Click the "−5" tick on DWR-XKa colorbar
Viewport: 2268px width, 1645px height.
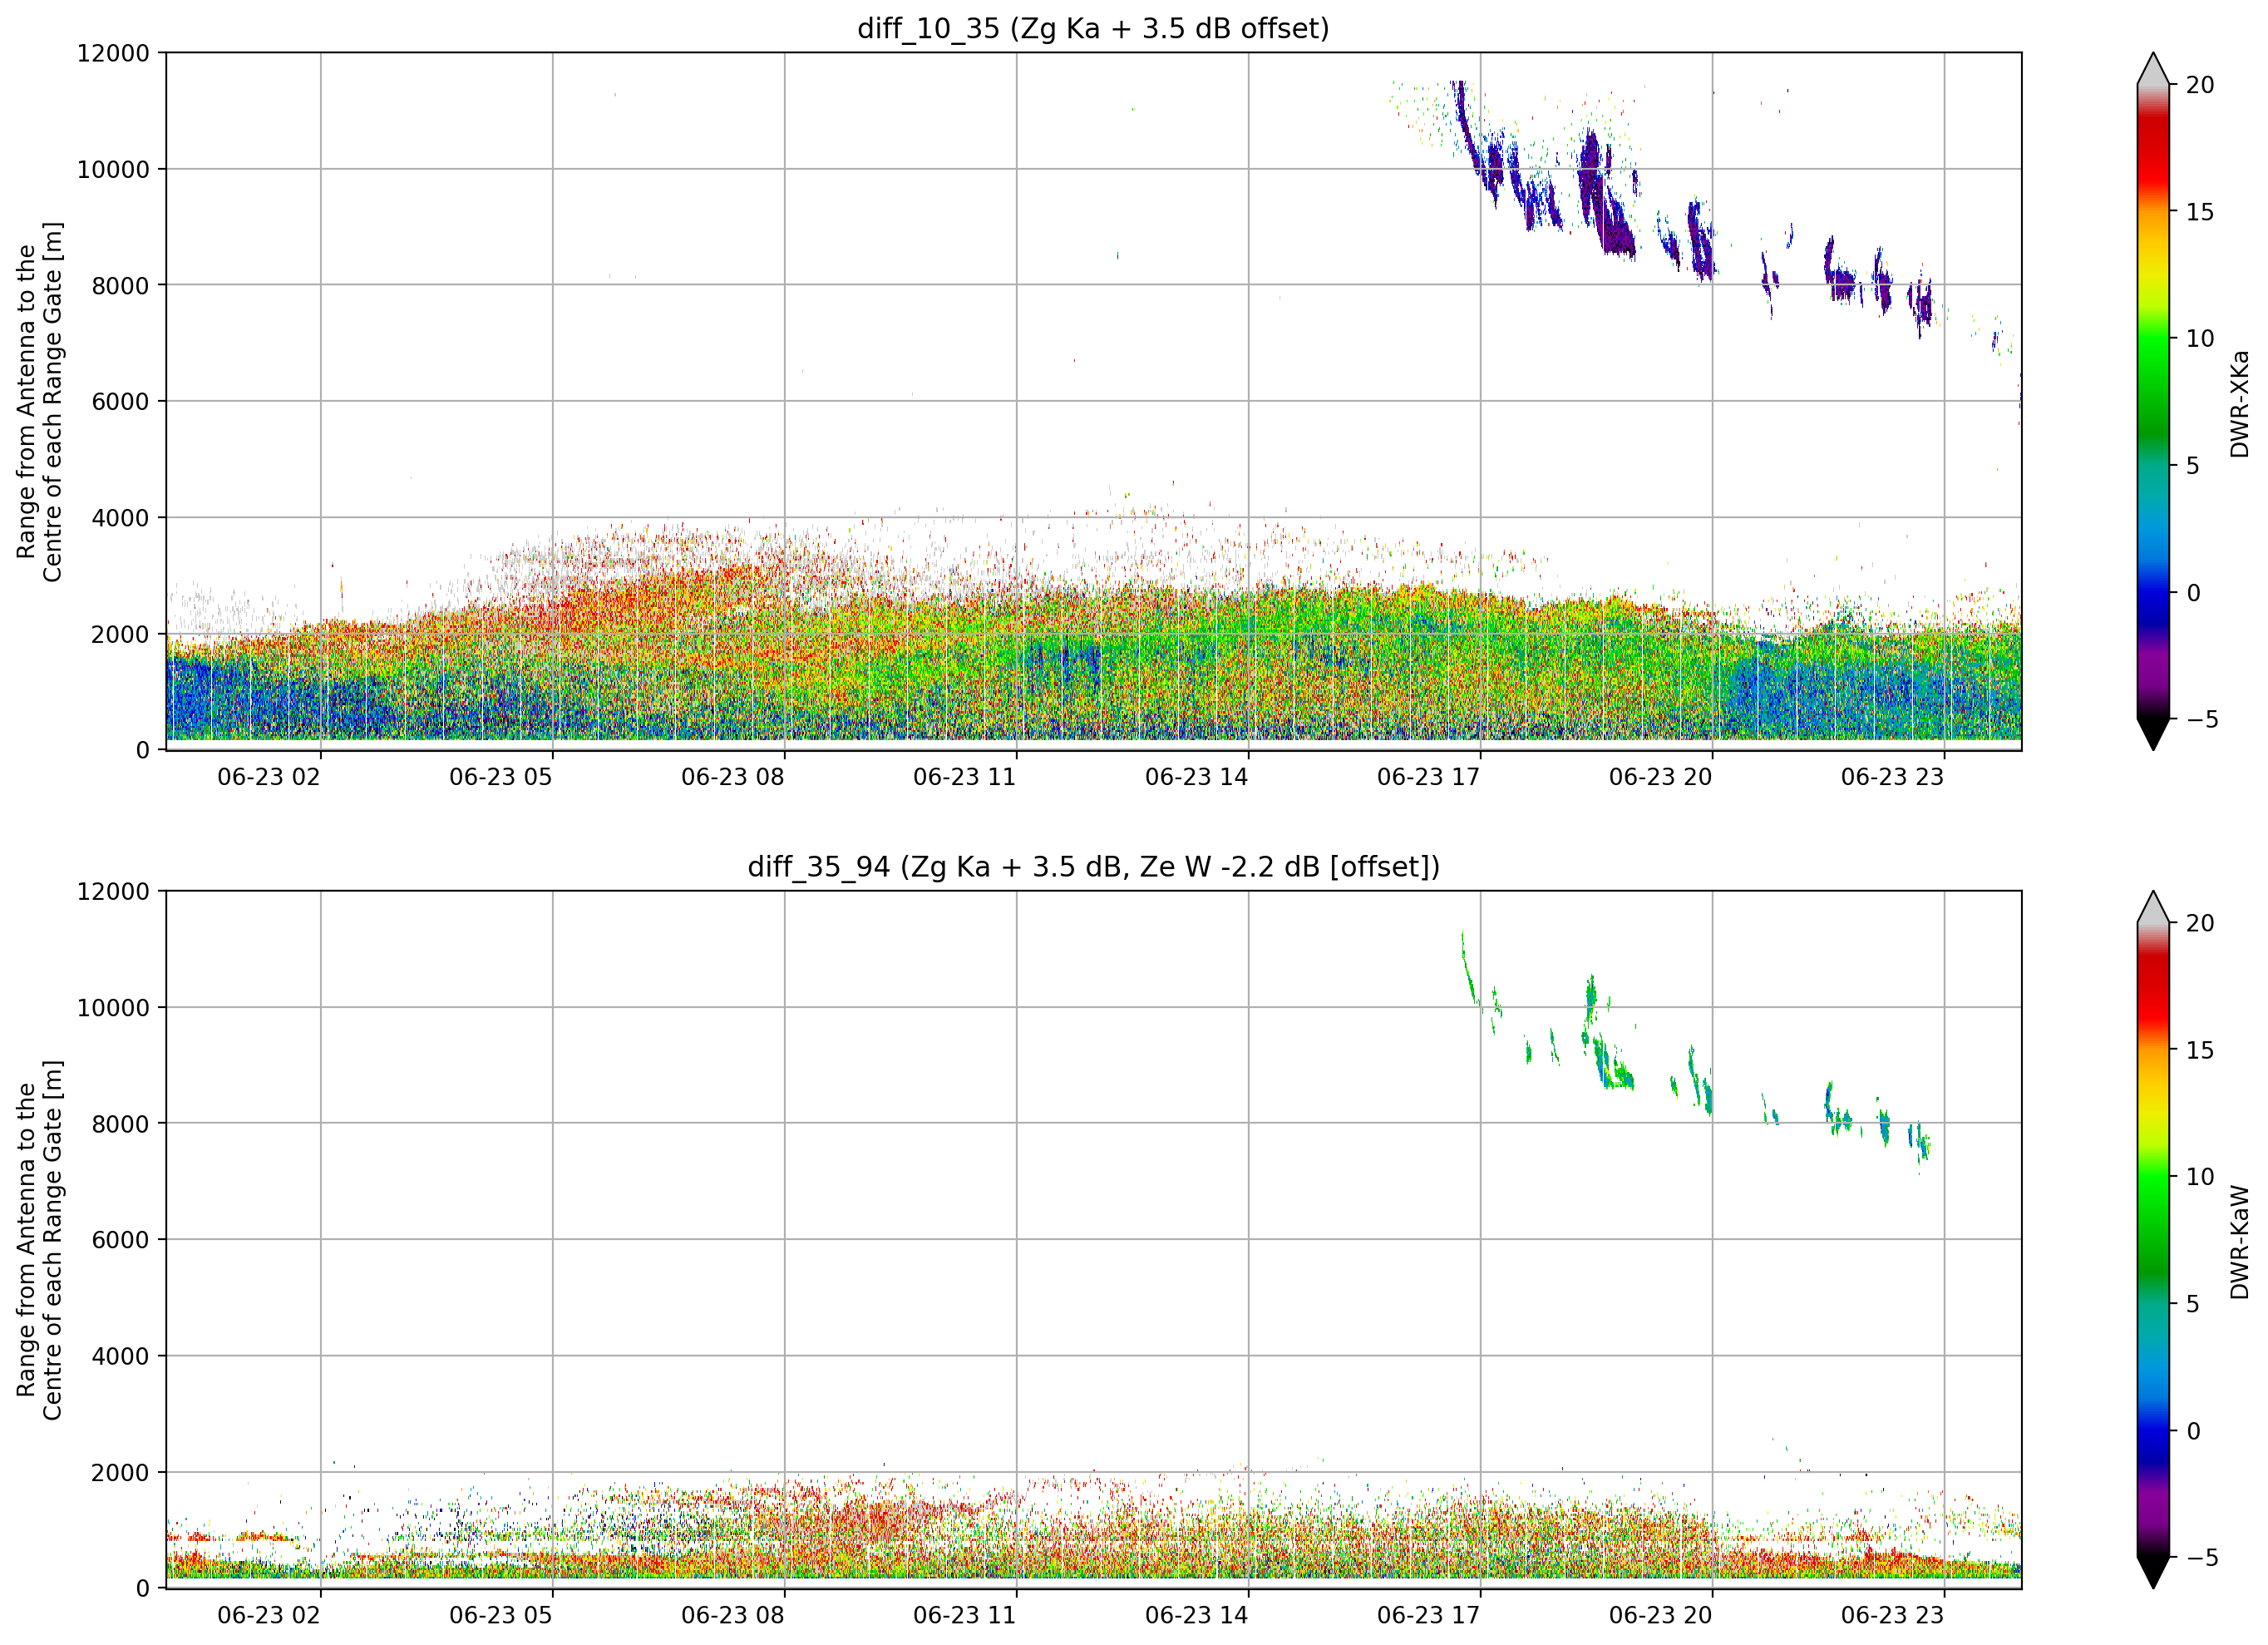pyautogui.click(x=2202, y=719)
